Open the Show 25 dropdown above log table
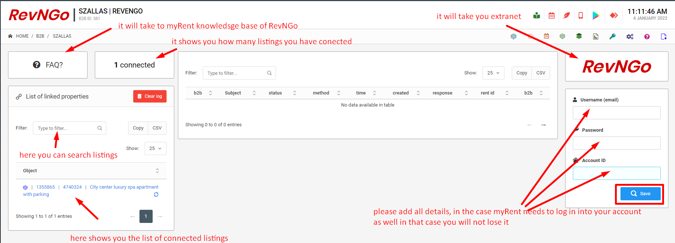Viewport: 675px width, 243px height. (x=493, y=73)
